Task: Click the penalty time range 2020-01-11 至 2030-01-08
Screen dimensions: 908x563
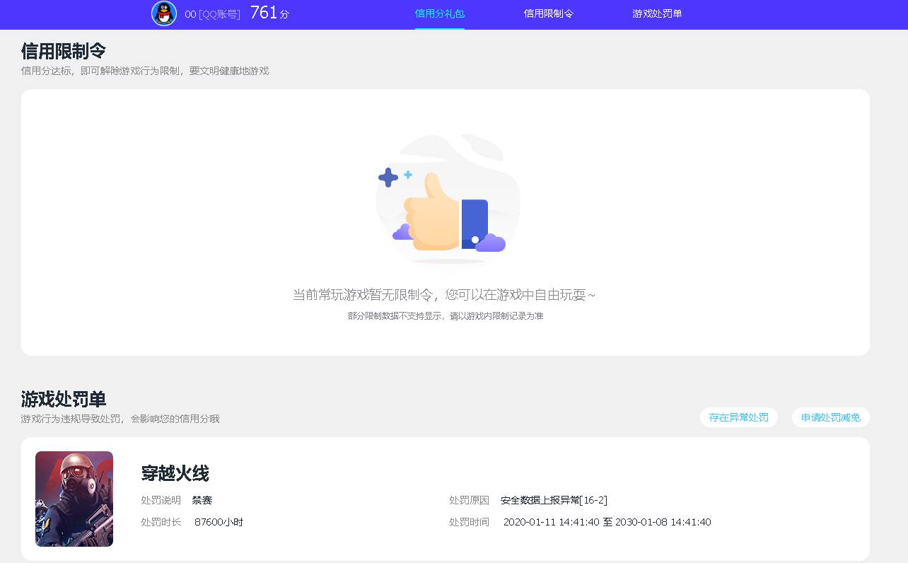Action: click(x=607, y=522)
